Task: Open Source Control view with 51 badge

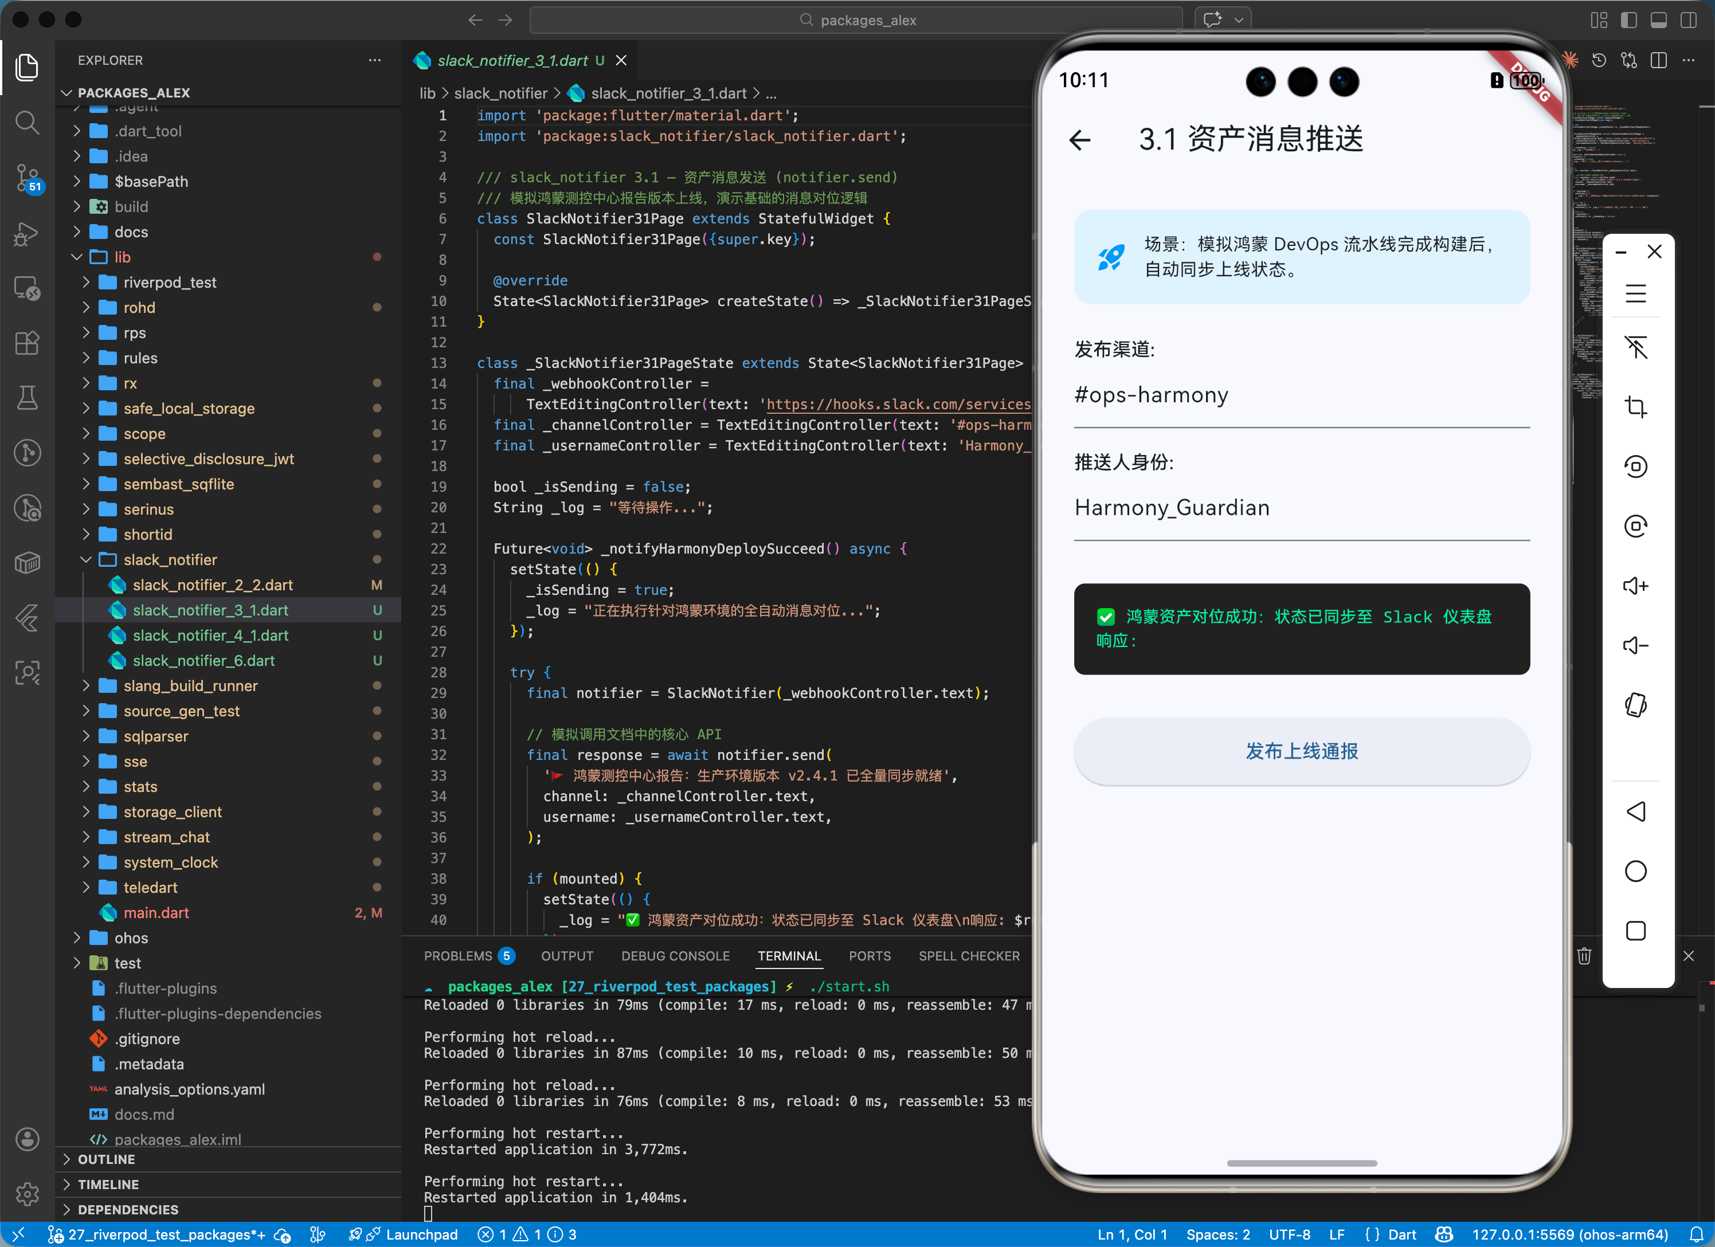Action: click(x=27, y=178)
